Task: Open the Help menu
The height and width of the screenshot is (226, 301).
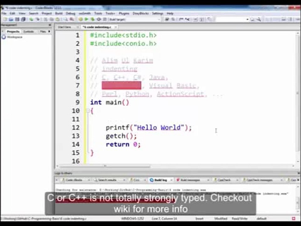Action: pos(170,13)
